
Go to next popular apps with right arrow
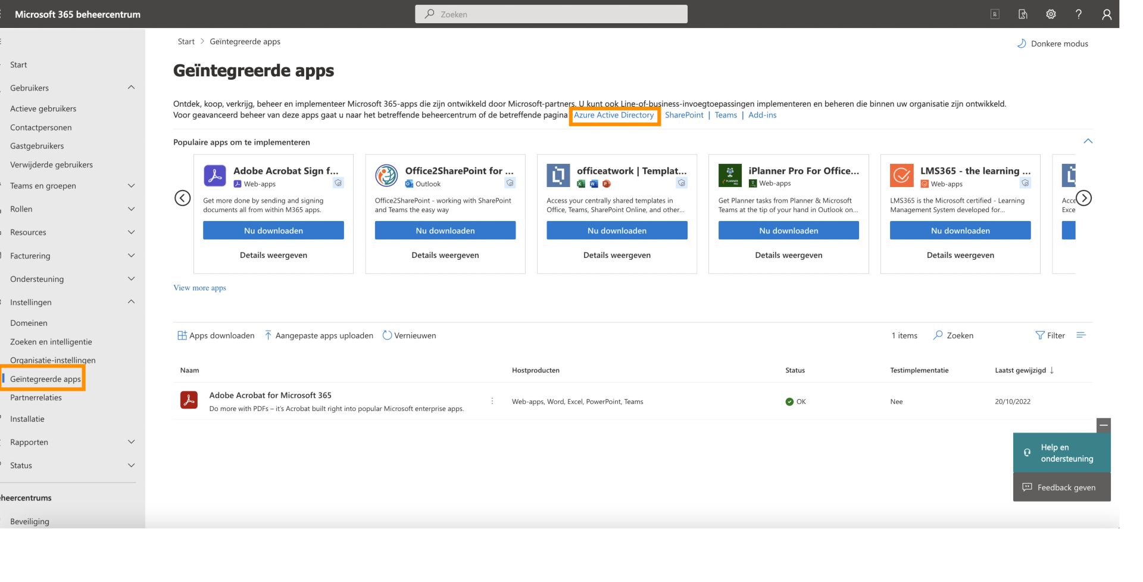(1083, 198)
